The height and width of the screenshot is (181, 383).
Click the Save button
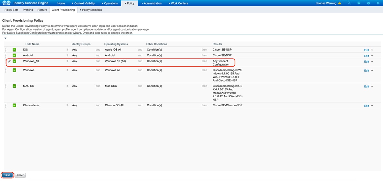pos(7,175)
